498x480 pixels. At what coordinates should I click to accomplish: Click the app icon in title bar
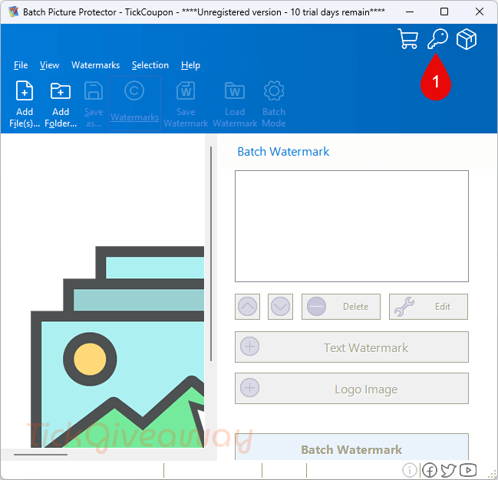click(x=13, y=12)
